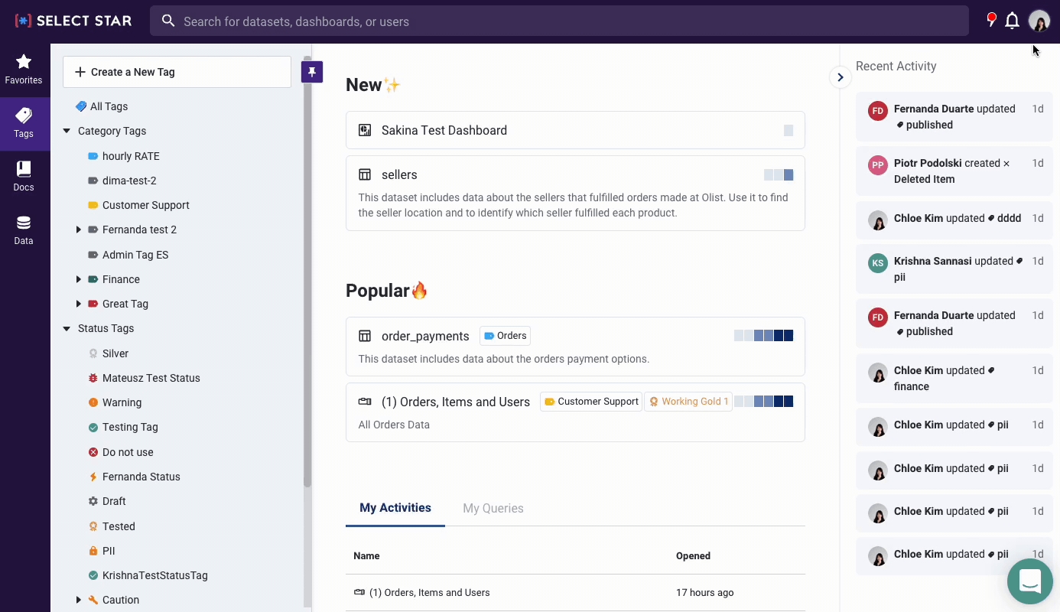Open the user profile avatar menu
This screenshot has width=1060, height=612.
tap(1039, 21)
